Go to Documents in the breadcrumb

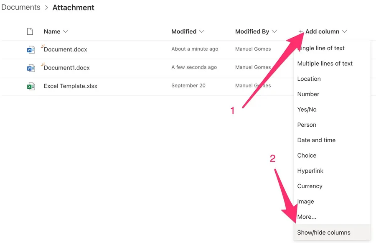[x=21, y=8]
